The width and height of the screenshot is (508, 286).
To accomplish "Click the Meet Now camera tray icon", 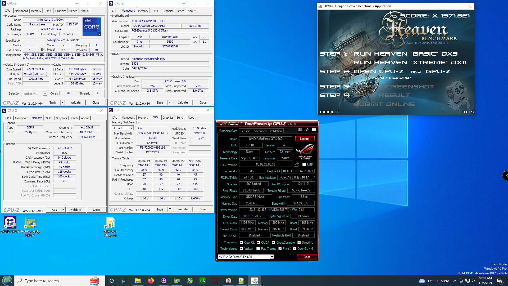I will [x=461, y=281].
